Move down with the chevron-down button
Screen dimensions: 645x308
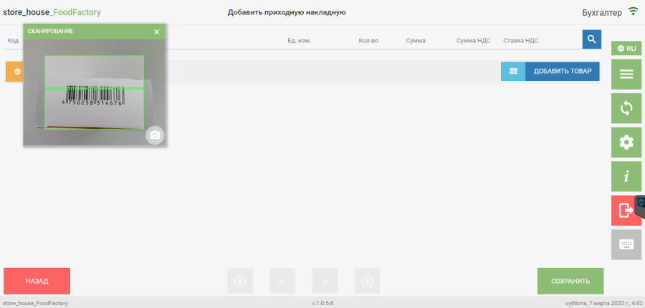[x=325, y=281]
